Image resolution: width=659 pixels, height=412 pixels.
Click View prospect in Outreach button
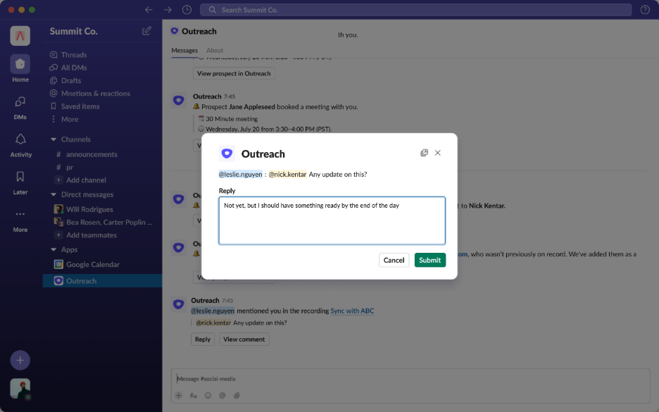pyautogui.click(x=234, y=73)
